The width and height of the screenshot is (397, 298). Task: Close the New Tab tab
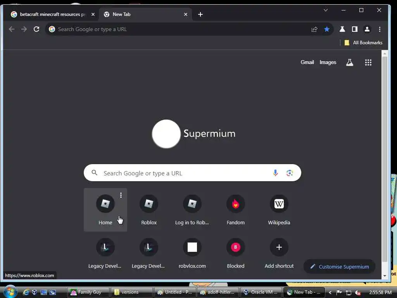pos(186,14)
